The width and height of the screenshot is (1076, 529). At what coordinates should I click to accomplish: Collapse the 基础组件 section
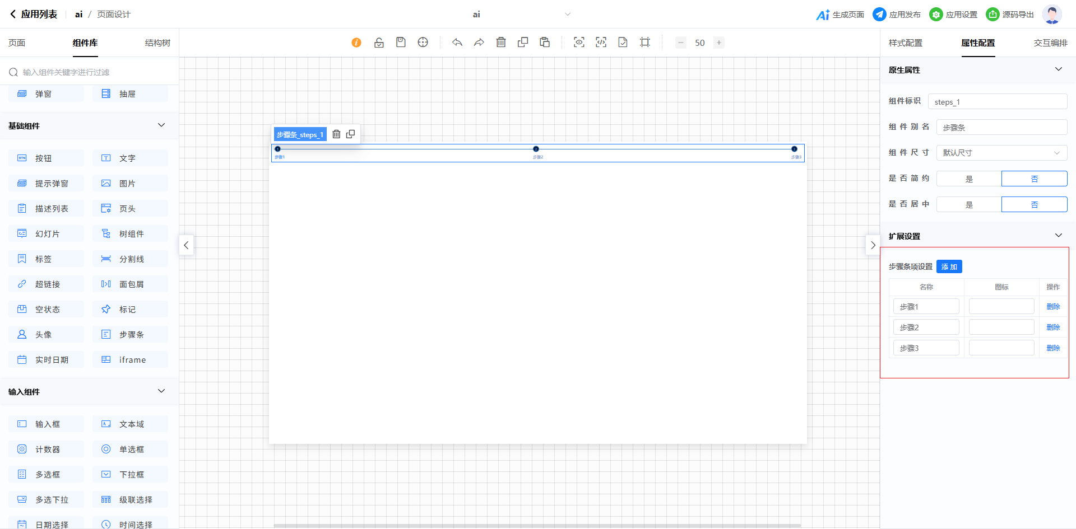pyautogui.click(x=161, y=125)
